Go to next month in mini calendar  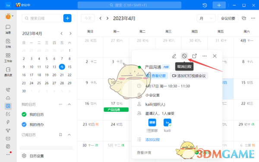(x=70, y=34)
